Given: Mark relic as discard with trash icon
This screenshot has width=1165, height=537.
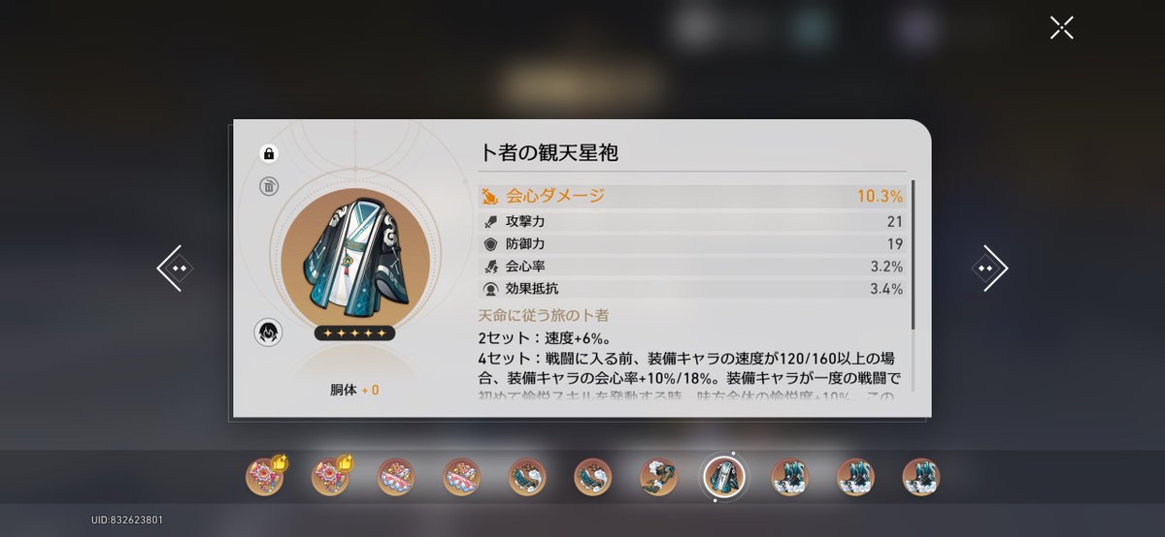Looking at the screenshot, I should click(x=270, y=187).
